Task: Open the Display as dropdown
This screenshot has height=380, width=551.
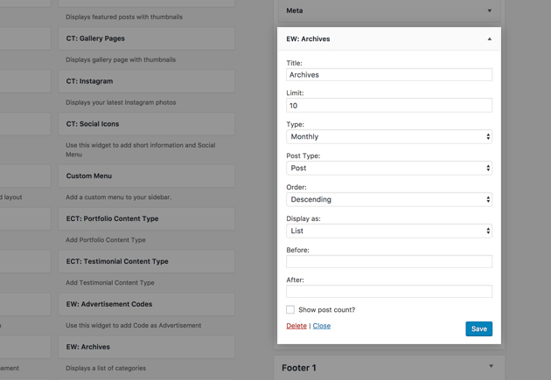Action: pyautogui.click(x=389, y=231)
